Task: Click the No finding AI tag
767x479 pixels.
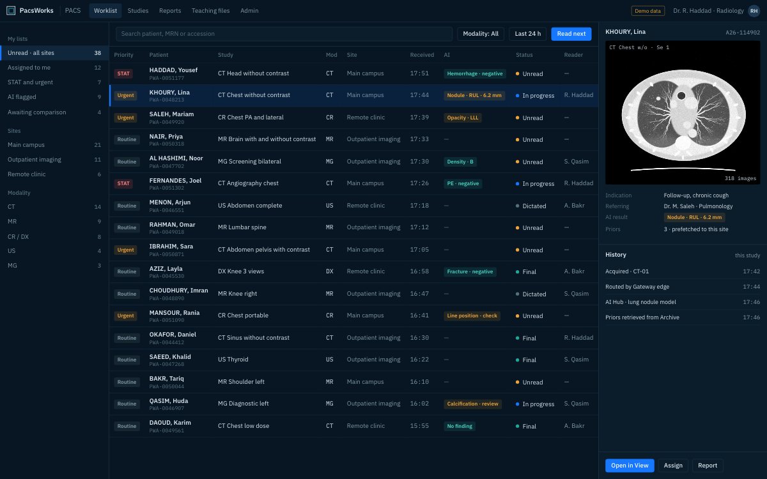Action: point(460,426)
